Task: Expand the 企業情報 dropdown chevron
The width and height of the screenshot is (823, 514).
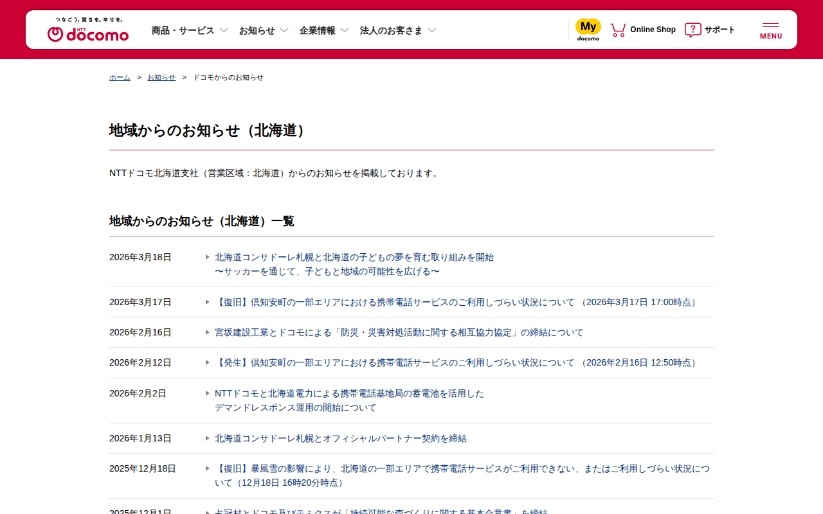Action: coord(345,30)
